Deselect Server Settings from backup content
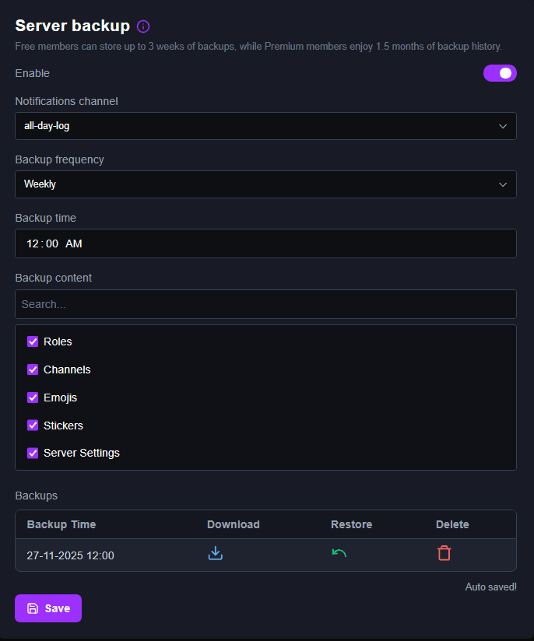Image resolution: width=534 pixels, height=641 pixels. [33, 453]
